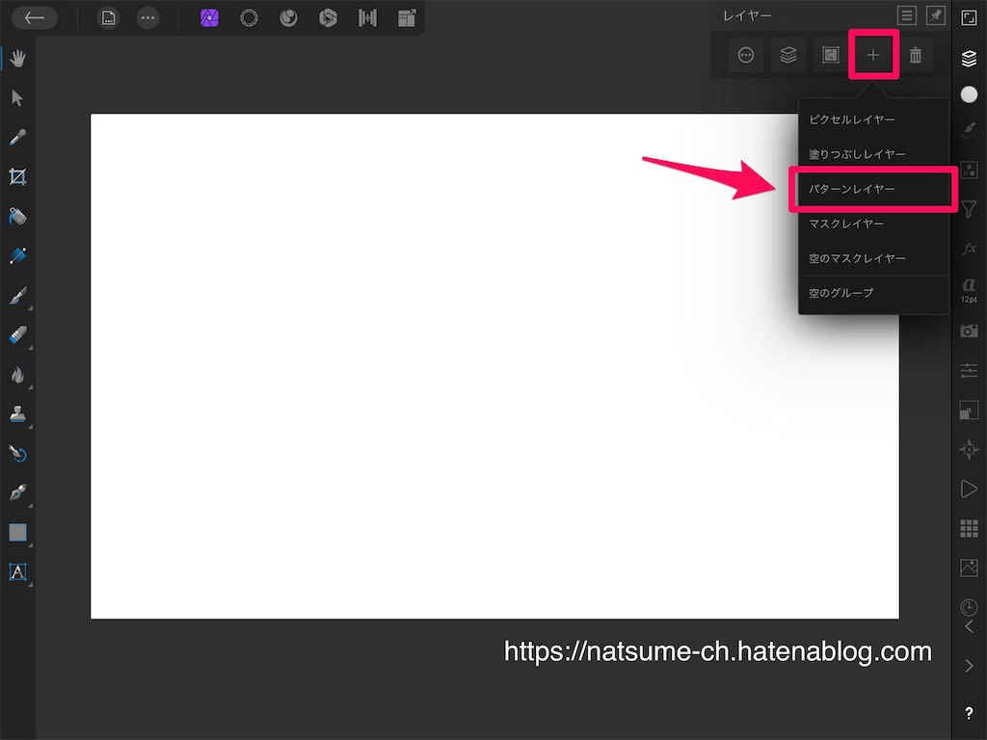This screenshot has height=740, width=987.
Task: Click the white canvas document
Action: tap(494, 366)
